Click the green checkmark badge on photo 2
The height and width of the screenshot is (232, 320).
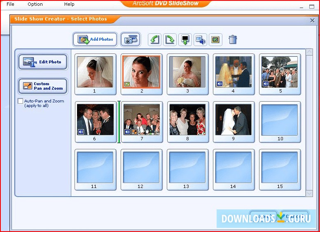[127, 84]
